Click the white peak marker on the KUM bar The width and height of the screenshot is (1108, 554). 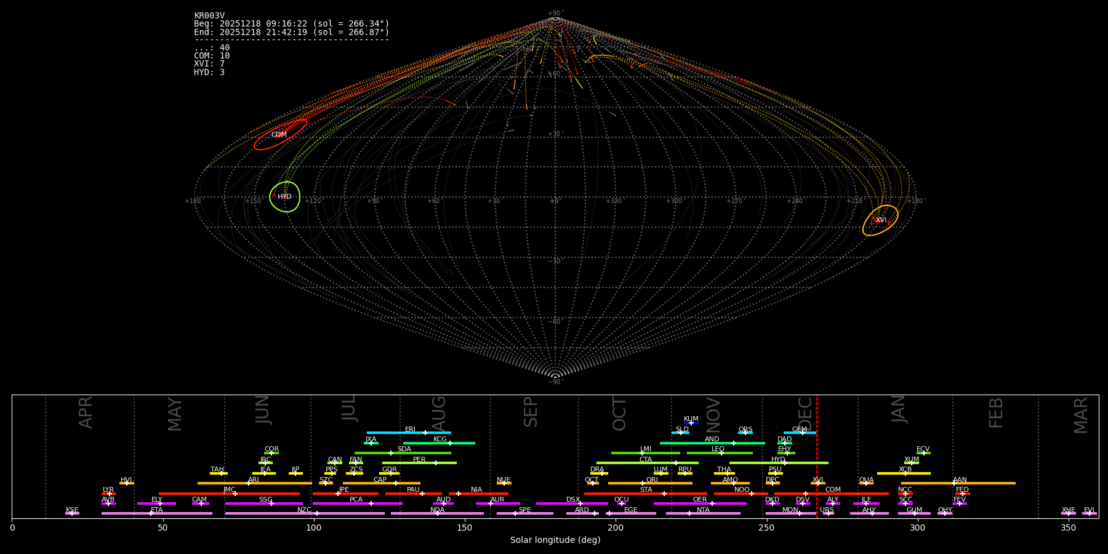pyautogui.click(x=691, y=423)
